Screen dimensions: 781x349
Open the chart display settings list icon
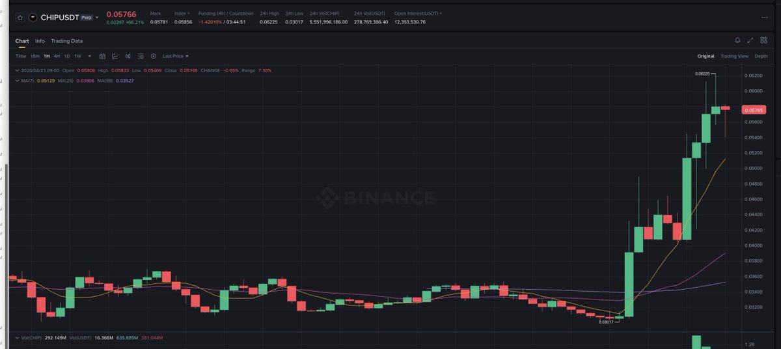[141, 57]
